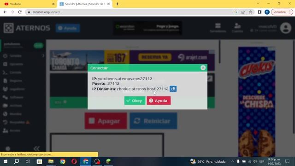Image resolution: width=295 pixels, height=166 pixels.
Task: Close the Aternos Servidor browser tab
Action: click(x=109, y=4)
